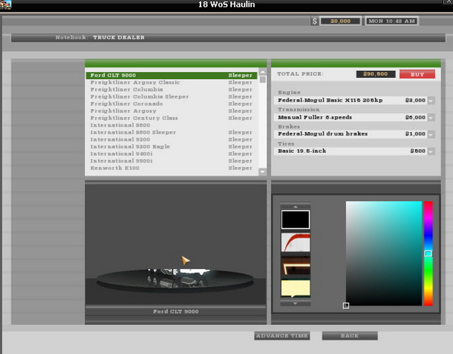Open the Tires dropdown arrow
Viewport: 453px width, 354px height.
pyautogui.click(x=431, y=152)
